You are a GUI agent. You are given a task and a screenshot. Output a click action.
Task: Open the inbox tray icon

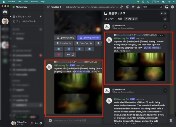[x=167, y=6]
